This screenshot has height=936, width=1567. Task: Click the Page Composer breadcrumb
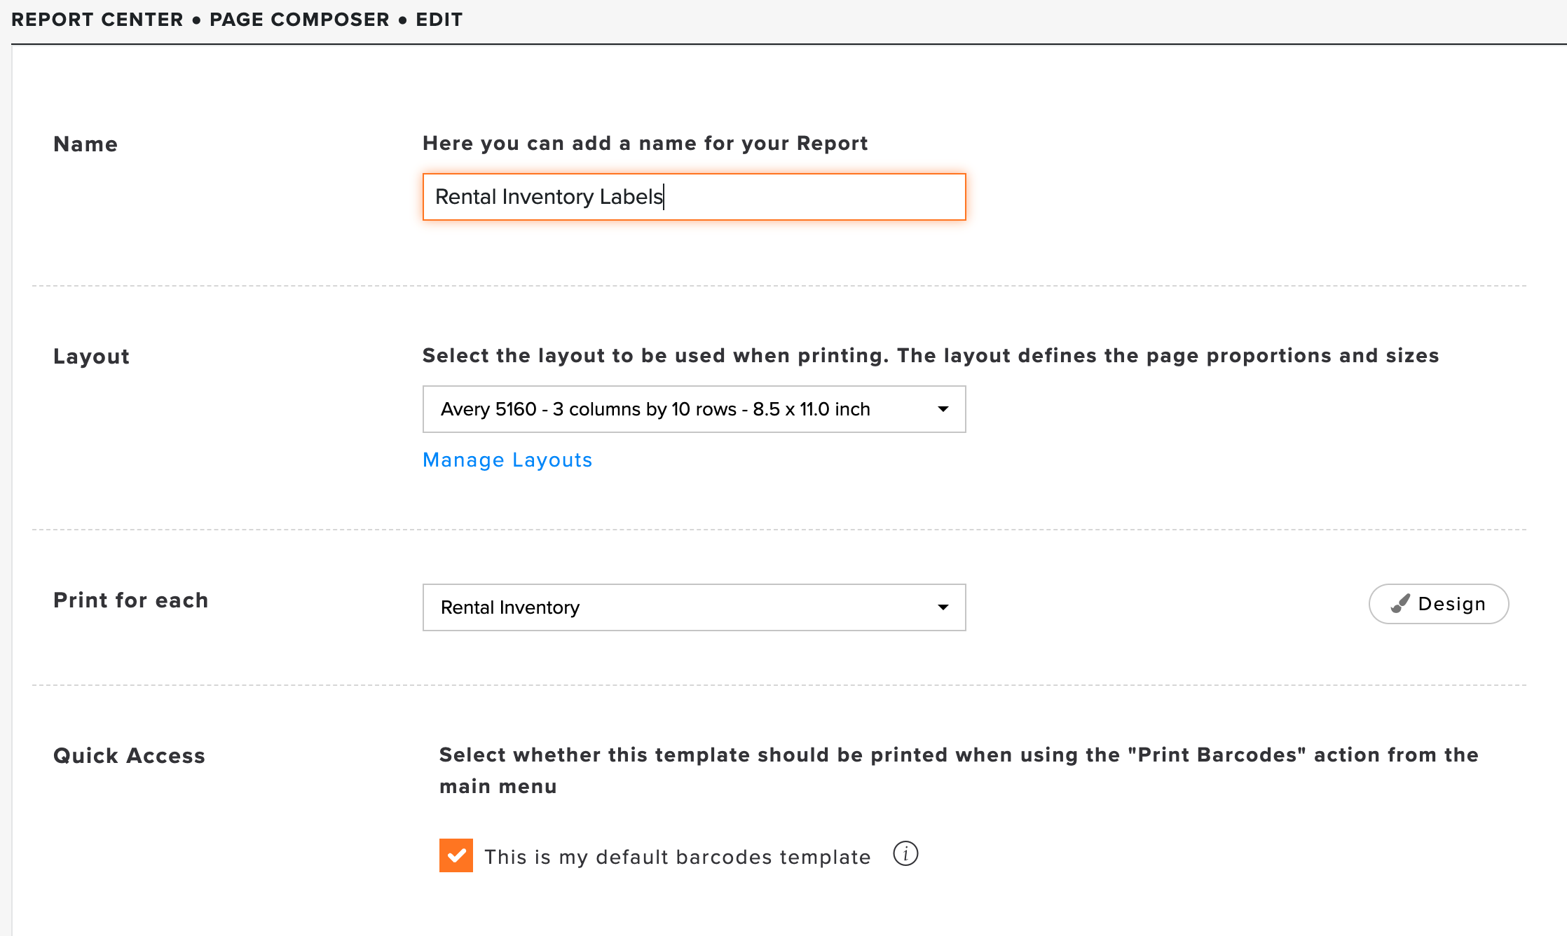coord(299,20)
